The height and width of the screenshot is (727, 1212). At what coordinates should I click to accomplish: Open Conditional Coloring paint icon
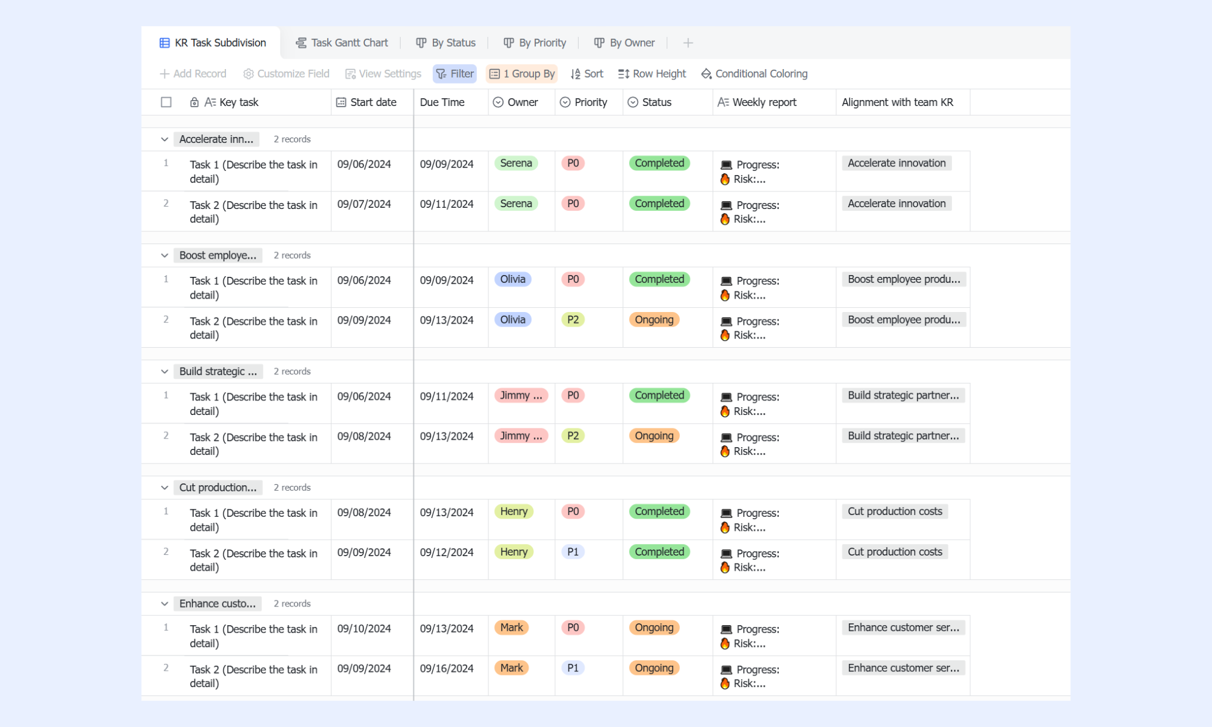(706, 74)
